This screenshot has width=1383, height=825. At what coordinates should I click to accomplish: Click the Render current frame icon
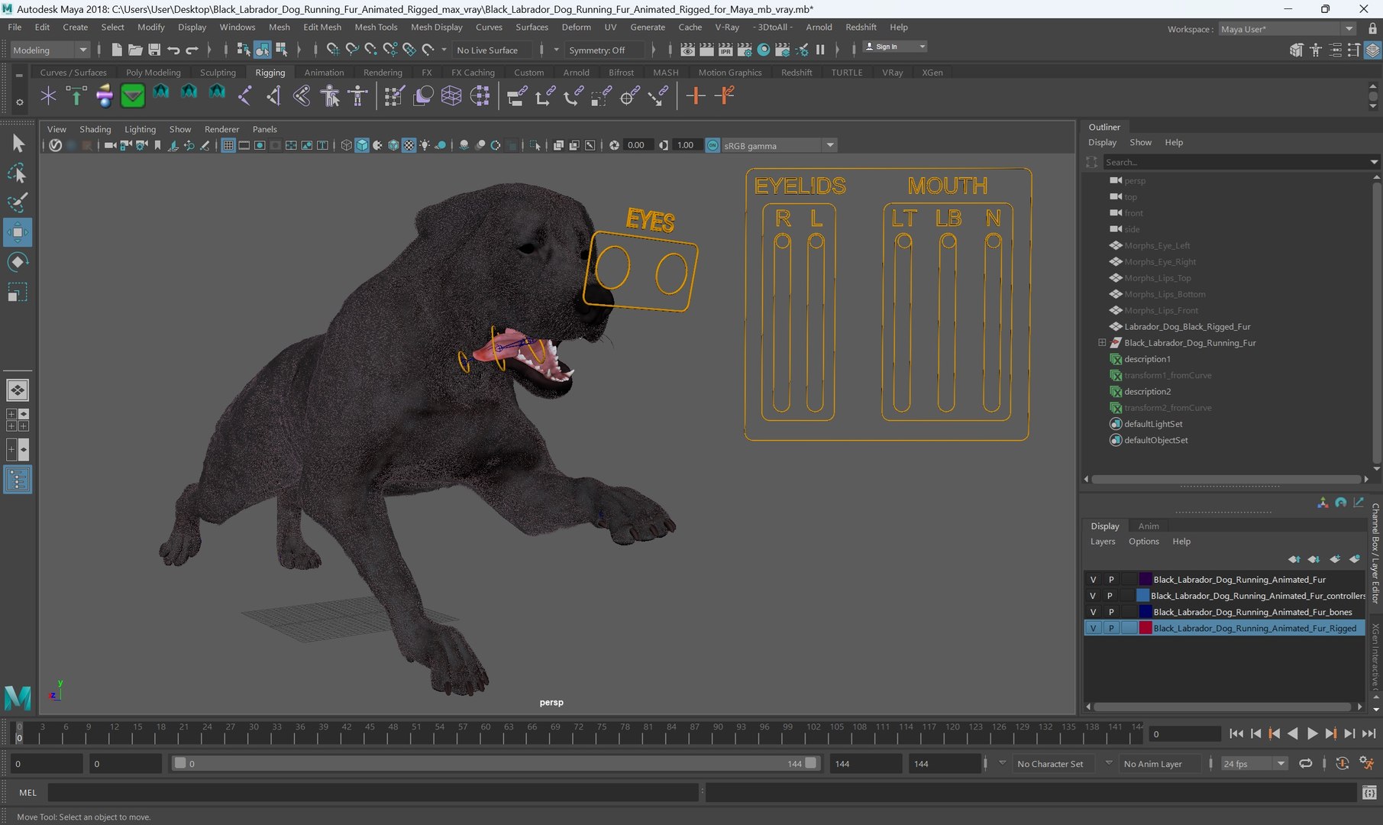coord(706,50)
